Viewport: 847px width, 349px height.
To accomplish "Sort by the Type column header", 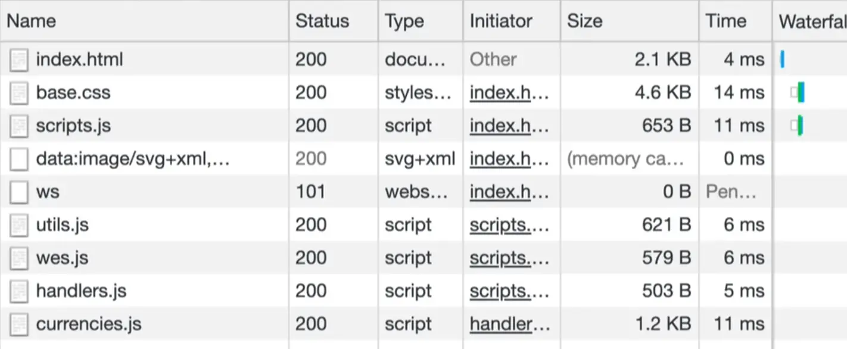I will (404, 21).
